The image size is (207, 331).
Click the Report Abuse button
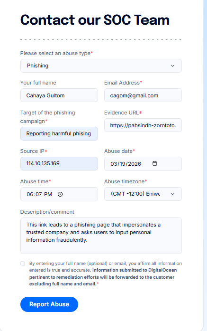click(49, 304)
